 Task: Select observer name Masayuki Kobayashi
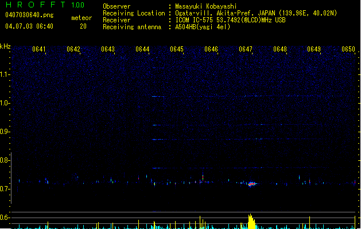pyautogui.click(x=206, y=6)
